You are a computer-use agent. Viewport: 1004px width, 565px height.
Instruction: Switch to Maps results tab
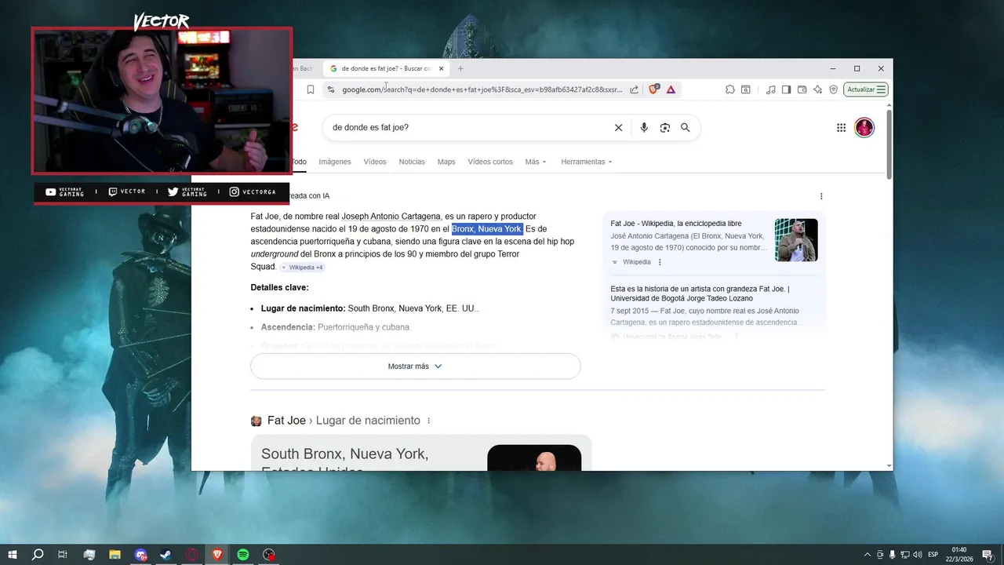446,162
